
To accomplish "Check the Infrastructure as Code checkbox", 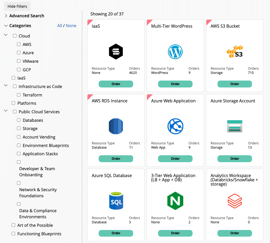I will click(15, 86).
